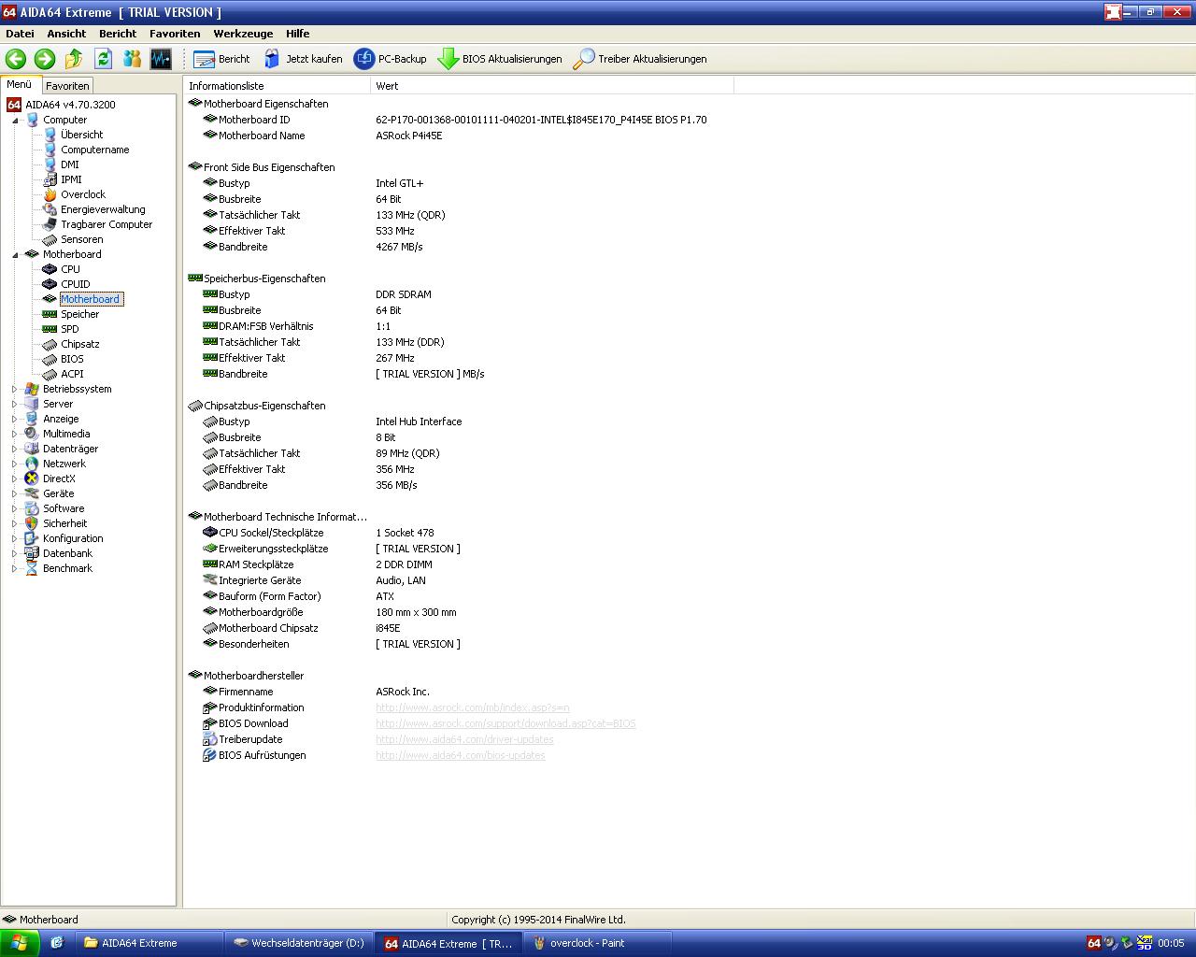Viewport: 1196px width, 957px height.
Task: Expand the Datenträger tree node
Action: 15,449
